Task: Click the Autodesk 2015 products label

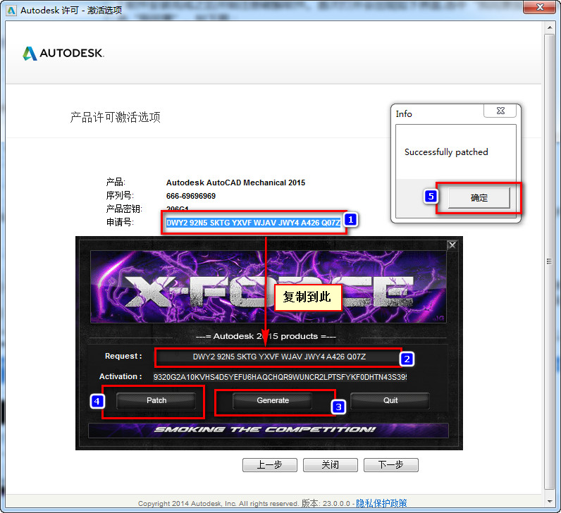Action: (266, 336)
